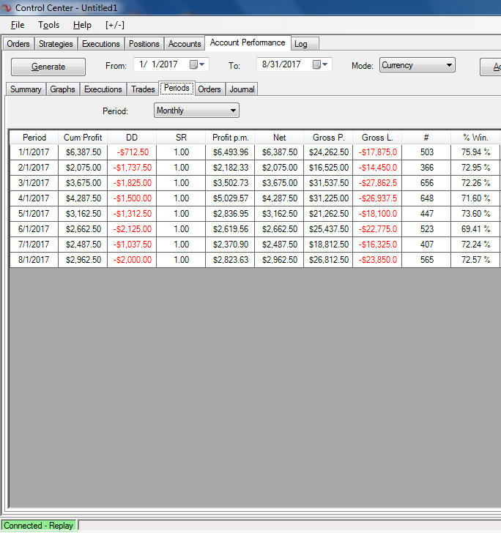The width and height of the screenshot is (501, 533).
Task: Sort by the Gross L. column header
Action: tap(377, 138)
